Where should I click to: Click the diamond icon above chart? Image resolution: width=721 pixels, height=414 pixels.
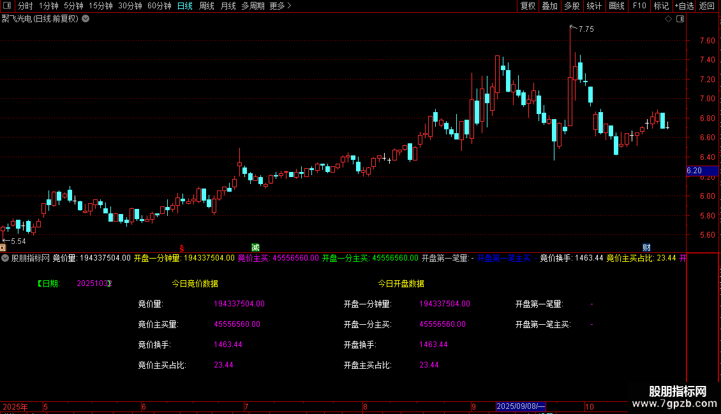coord(669,19)
